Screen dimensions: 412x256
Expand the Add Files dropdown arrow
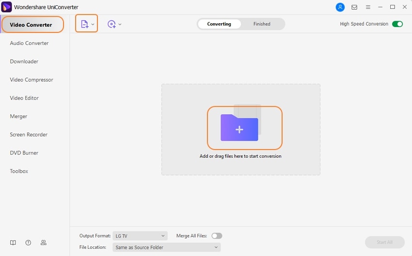click(93, 24)
